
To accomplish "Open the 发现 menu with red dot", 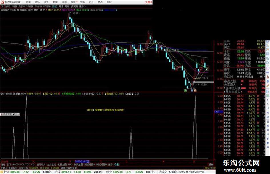I will (x=74, y=2).
